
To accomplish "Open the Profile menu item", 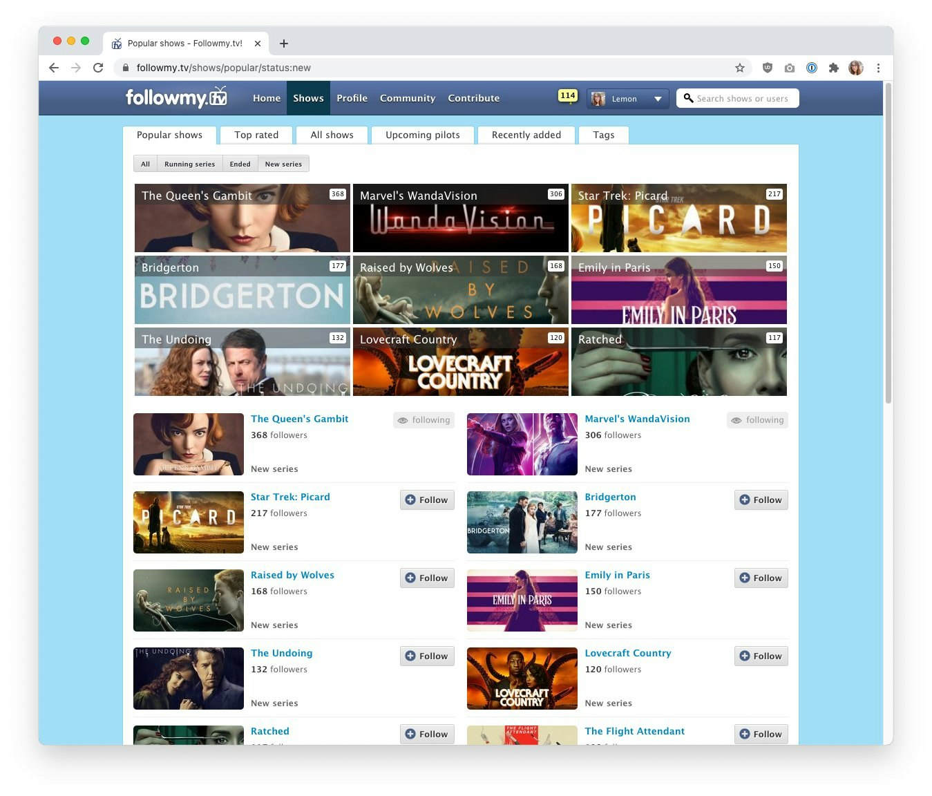I will tap(352, 98).
